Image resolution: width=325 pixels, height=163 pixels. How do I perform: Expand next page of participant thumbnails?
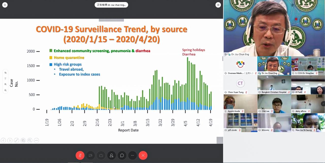[x=323, y=104]
